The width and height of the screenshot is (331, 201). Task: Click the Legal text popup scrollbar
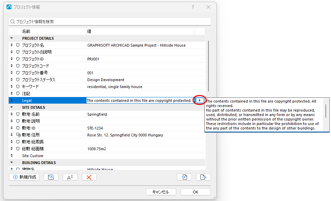pos(326,111)
